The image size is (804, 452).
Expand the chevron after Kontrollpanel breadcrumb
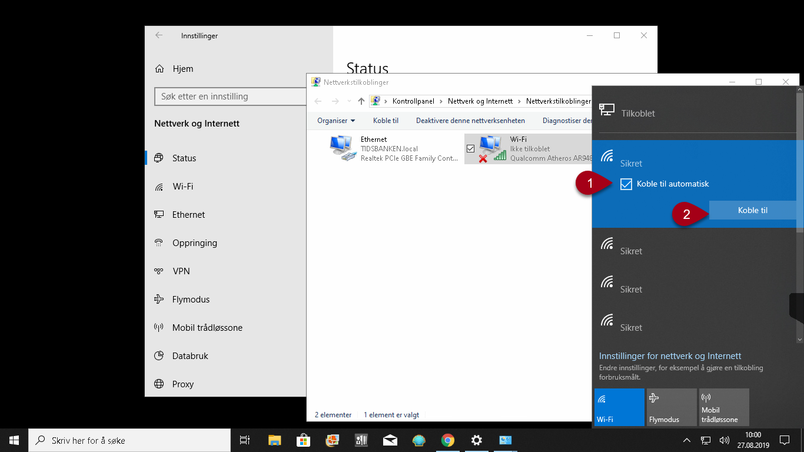point(441,101)
